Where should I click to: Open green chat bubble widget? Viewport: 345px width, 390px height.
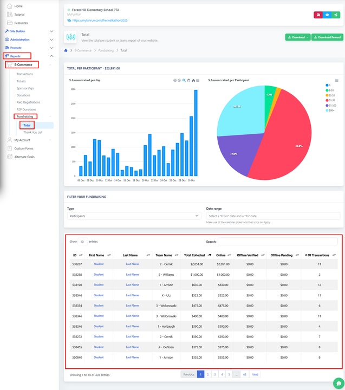click(x=338, y=382)
